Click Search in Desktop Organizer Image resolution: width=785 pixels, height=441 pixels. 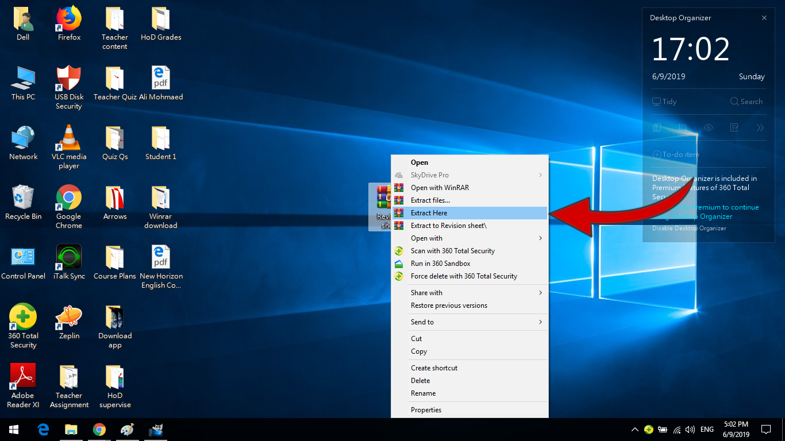click(x=746, y=102)
